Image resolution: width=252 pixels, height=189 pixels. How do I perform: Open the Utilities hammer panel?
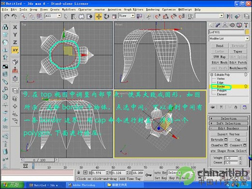click(x=246, y=25)
